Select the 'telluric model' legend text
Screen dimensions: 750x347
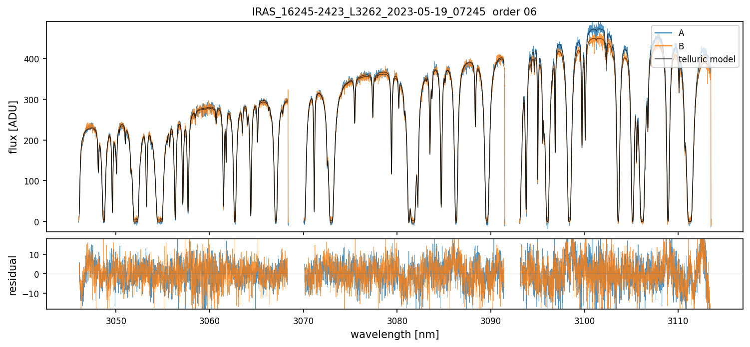point(707,60)
